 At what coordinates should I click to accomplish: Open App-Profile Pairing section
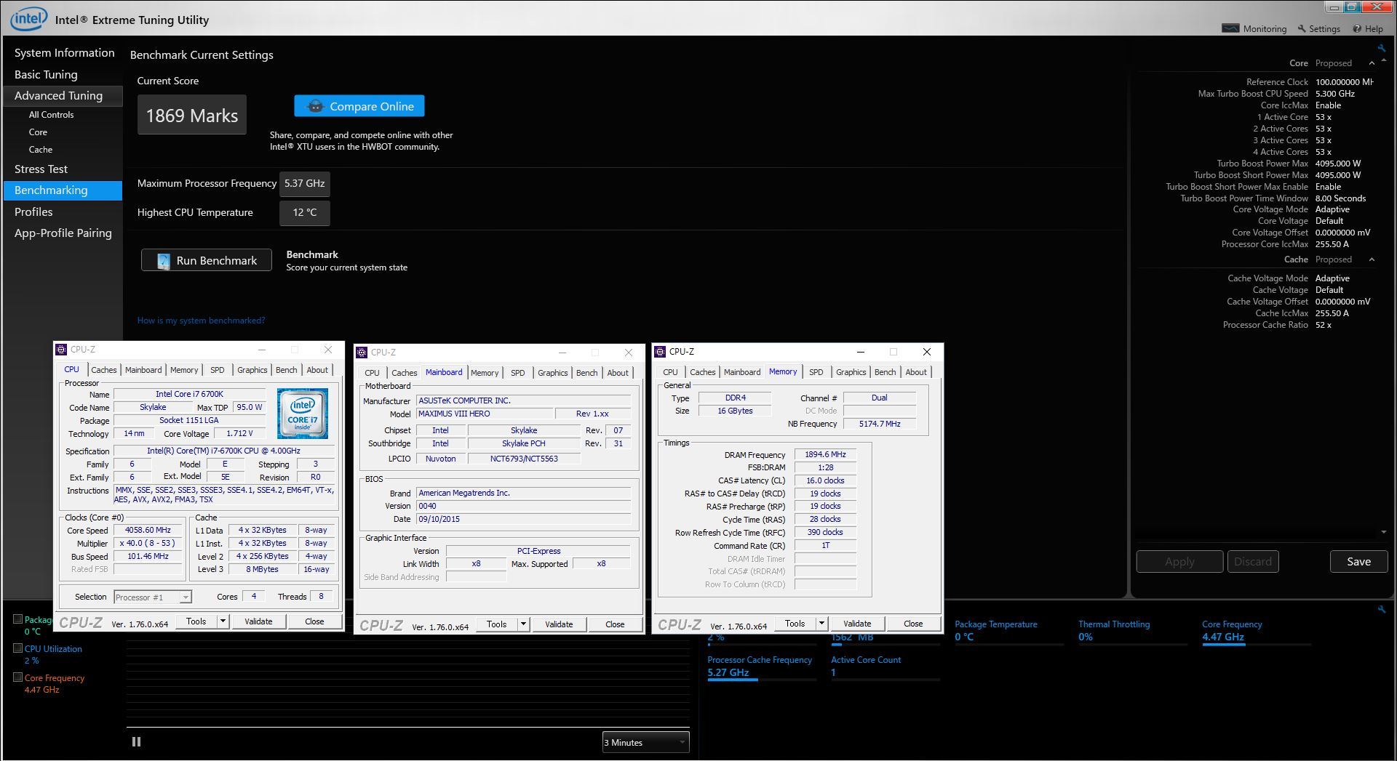click(x=63, y=233)
